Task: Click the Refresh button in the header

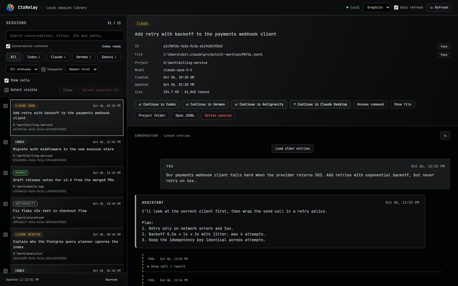Action: pos(439,7)
